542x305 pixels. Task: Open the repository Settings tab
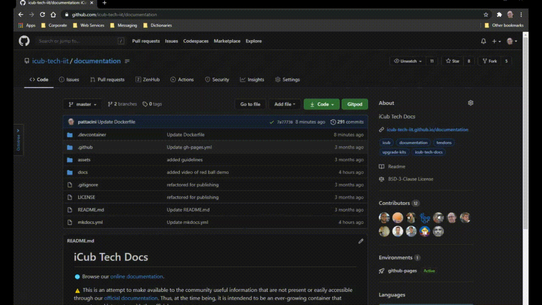[287, 80]
